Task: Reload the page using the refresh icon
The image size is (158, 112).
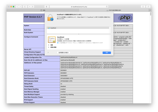Action: (107, 7)
